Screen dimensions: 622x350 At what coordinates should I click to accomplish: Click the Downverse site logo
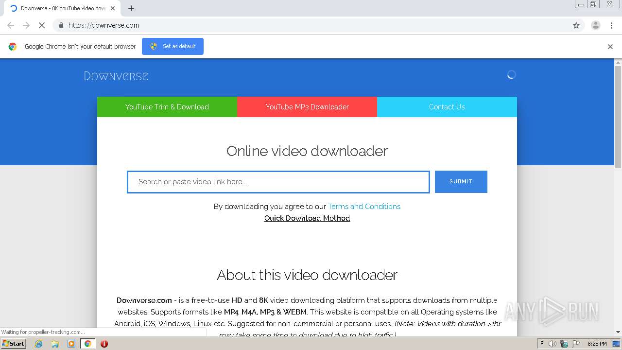click(x=116, y=76)
